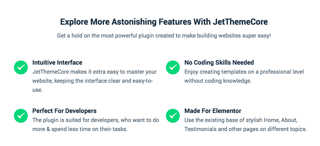Click the No Coding Skills Needed heading
This screenshot has width=320, height=146.
pyautogui.click(x=219, y=62)
